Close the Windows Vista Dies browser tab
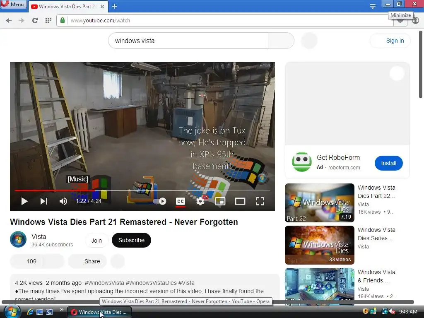This screenshot has width=424, height=318. coord(102,7)
